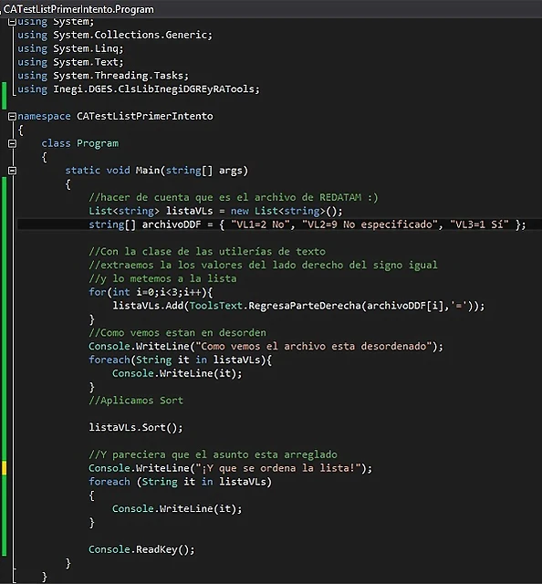Click the comment '//Aplicamos Sort'
Viewport: 542px width, 584px height.
(x=136, y=401)
